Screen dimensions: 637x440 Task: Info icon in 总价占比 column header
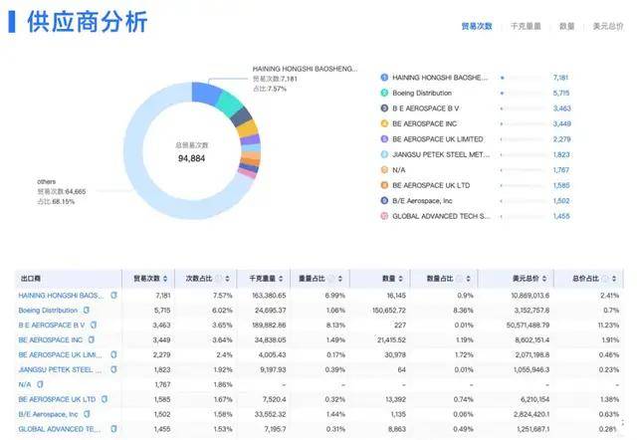tap(605, 279)
